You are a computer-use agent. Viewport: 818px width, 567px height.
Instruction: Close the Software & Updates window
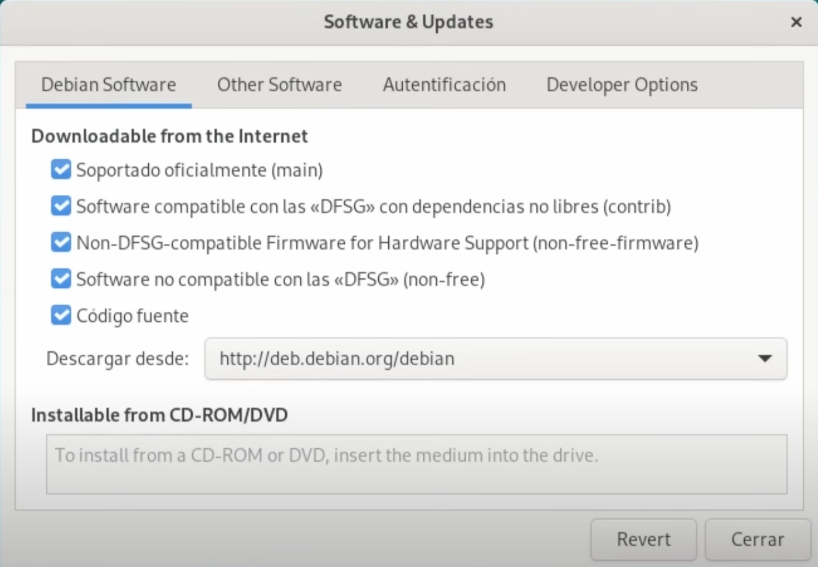[796, 22]
